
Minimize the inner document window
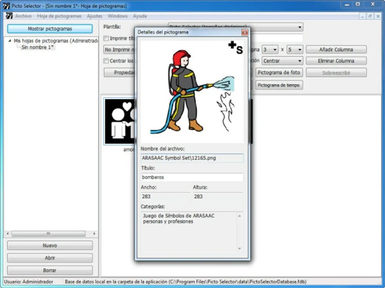(x=362, y=16)
